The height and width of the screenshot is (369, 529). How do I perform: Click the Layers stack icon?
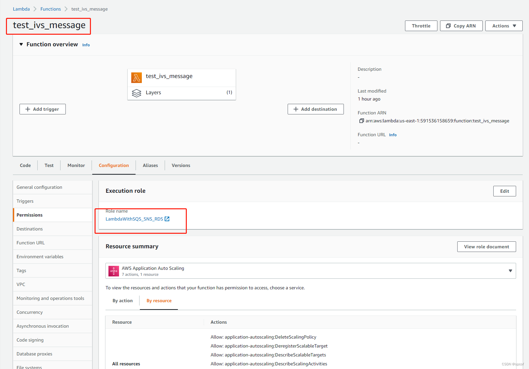137,93
